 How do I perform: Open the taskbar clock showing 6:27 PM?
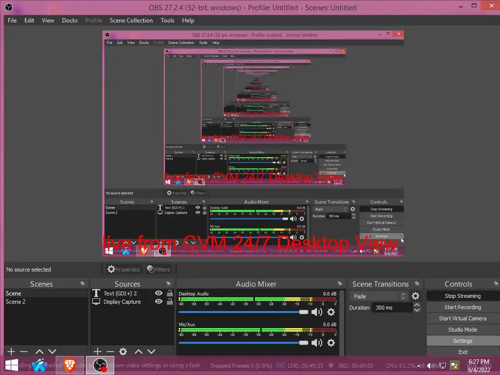(479, 366)
